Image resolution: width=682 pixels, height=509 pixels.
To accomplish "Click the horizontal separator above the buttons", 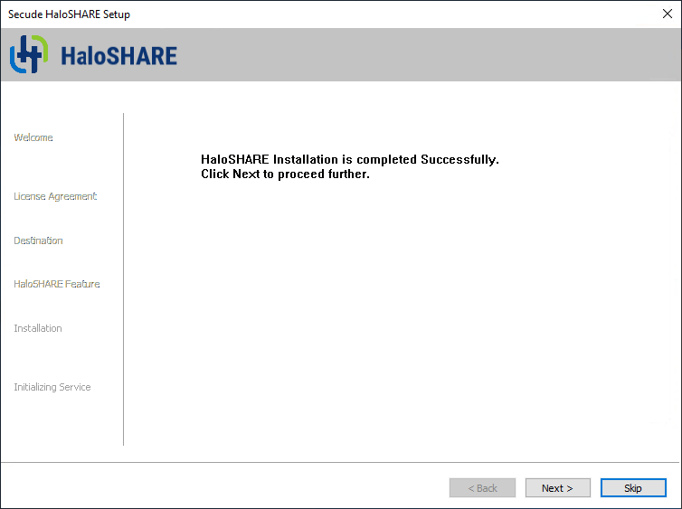I will click(x=341, y=463).
